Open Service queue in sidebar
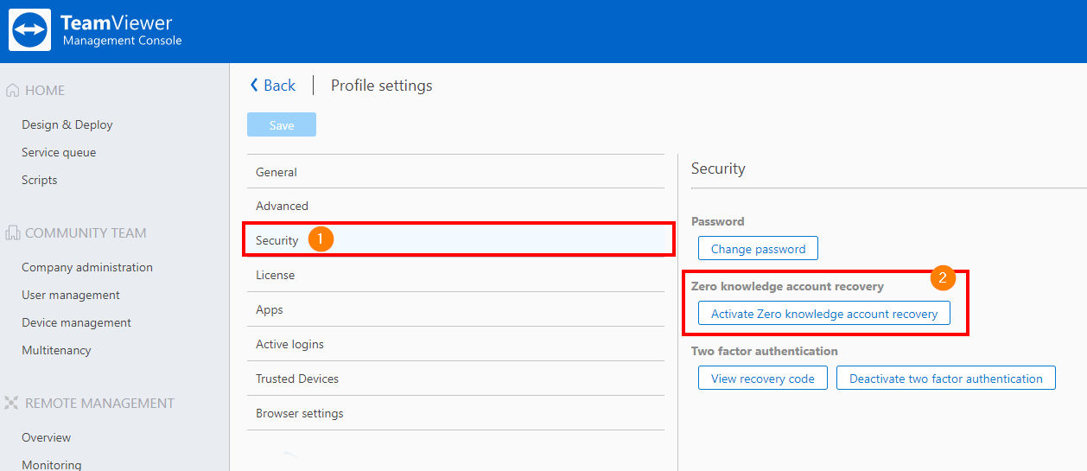The width and height of the screenshot is (1087, 471). [59, 152]
